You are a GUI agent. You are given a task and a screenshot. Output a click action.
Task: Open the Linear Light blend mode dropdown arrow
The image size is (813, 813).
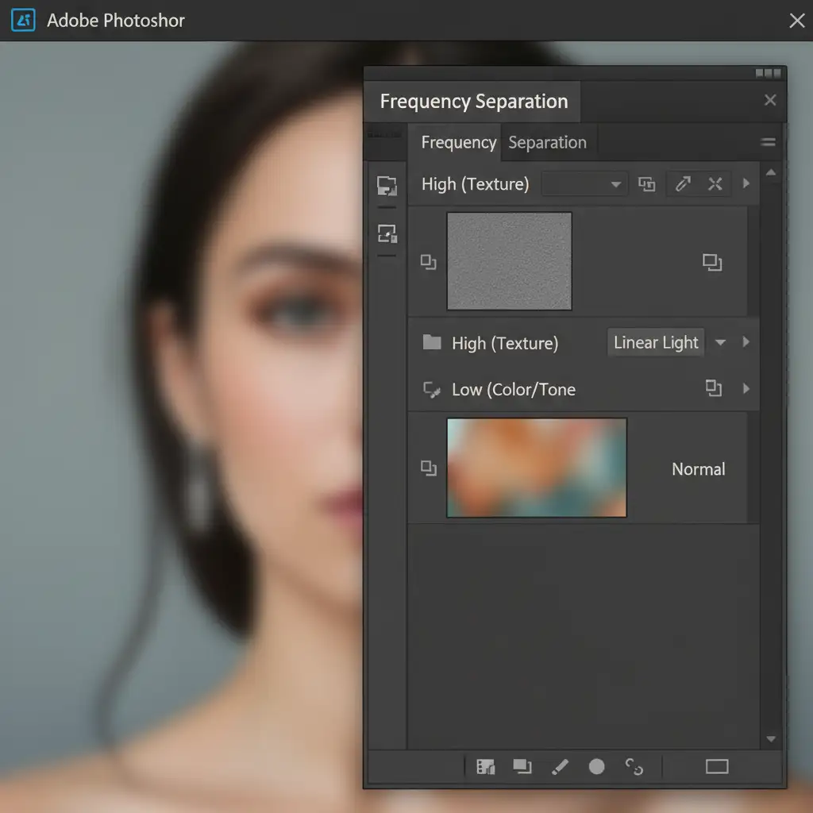pyautogui.click(x=720, y=343)
